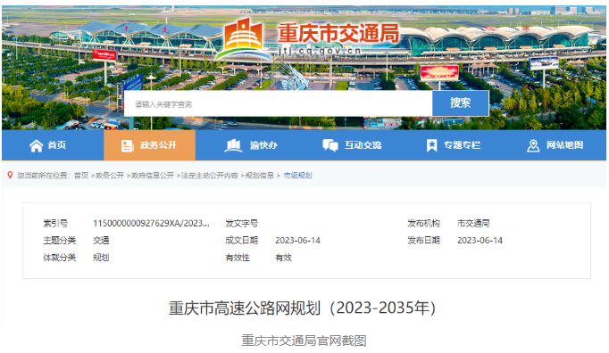Image resolution: width=609 pixels, height=353 pixels.
Task: Click the 成文日期 label
Action: click(x=242, y=240)
